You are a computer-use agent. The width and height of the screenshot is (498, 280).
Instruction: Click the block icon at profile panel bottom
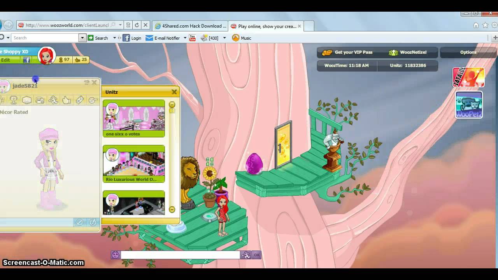tap(79, 222)
